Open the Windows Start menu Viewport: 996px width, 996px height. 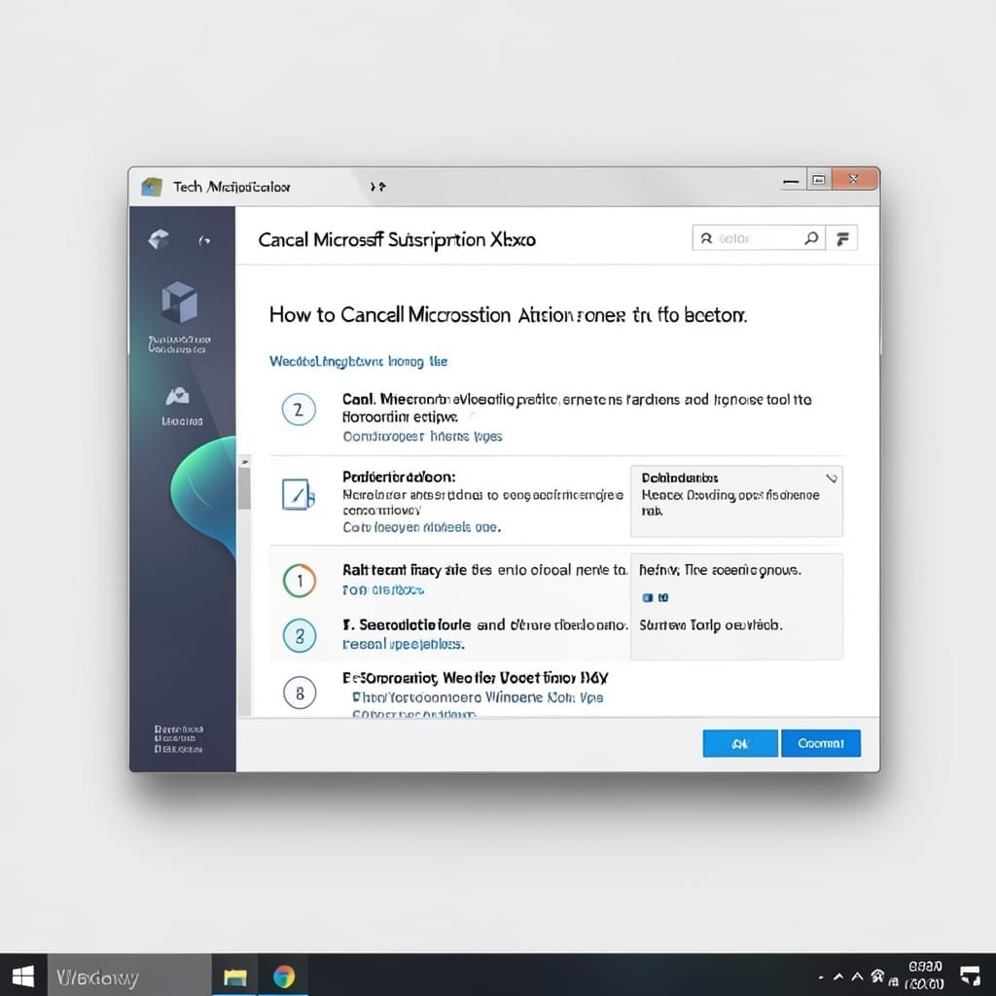point(23,977)
